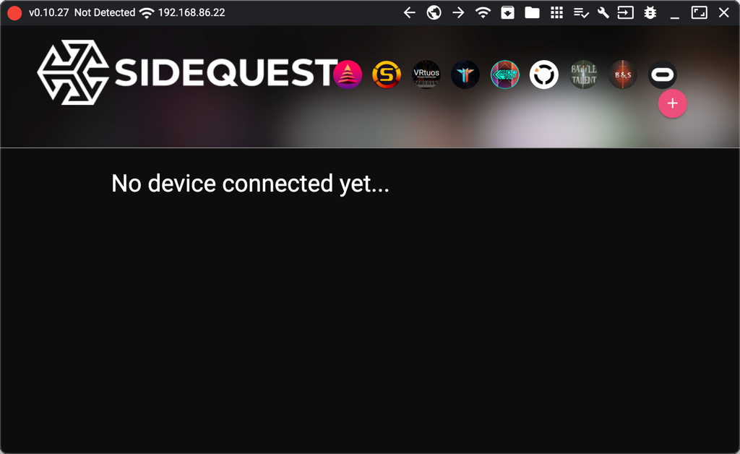Viewport: 740px width, 454px height.
Task: Open the globe browser icon
Action: point(434,13)
